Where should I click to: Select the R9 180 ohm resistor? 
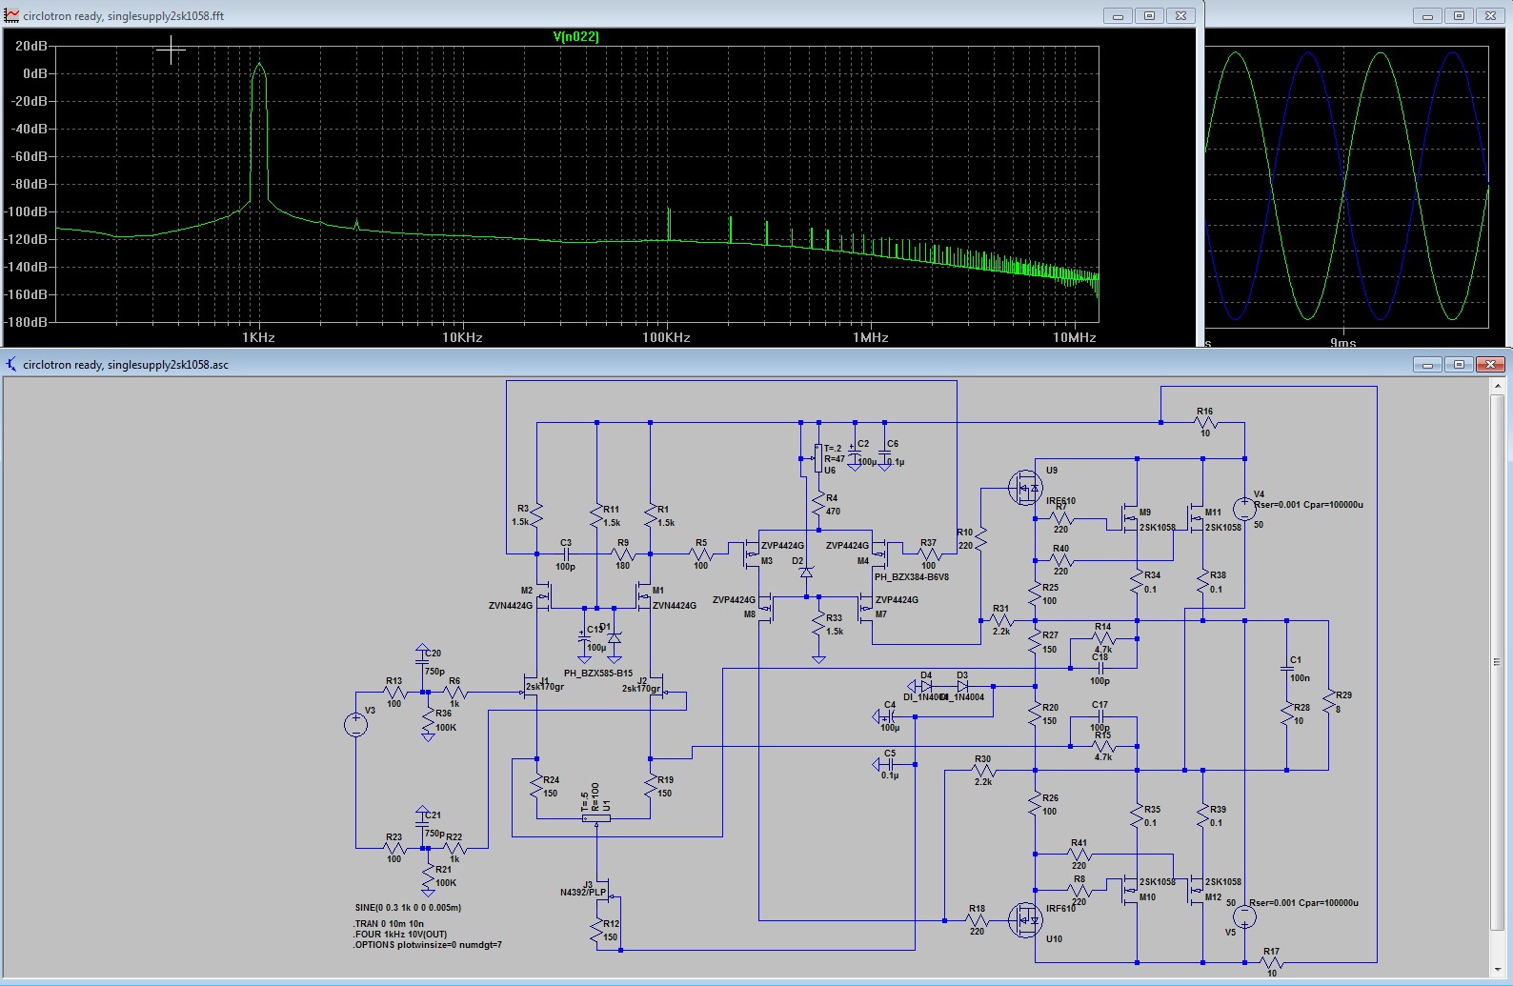pyautogui.click(x=623, y=553)
